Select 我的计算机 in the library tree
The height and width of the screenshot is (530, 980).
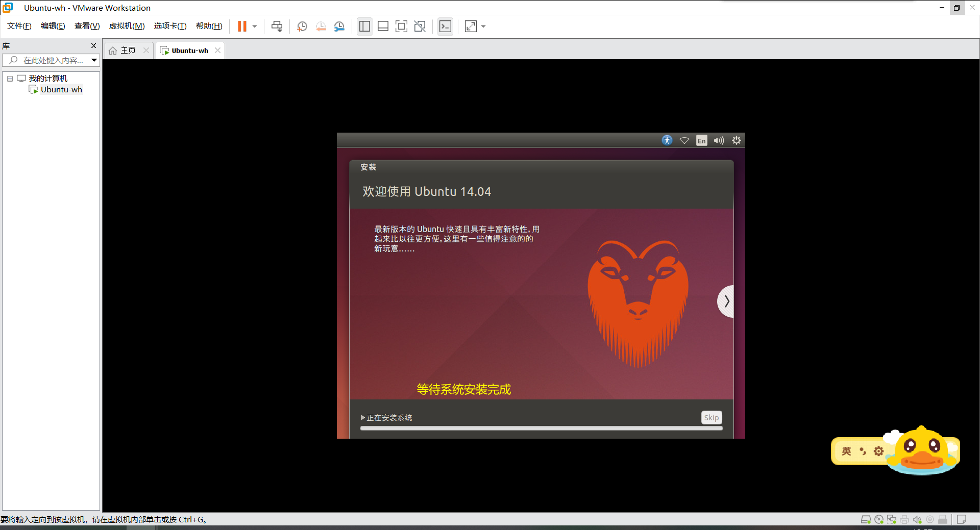[x=48, y=79]
